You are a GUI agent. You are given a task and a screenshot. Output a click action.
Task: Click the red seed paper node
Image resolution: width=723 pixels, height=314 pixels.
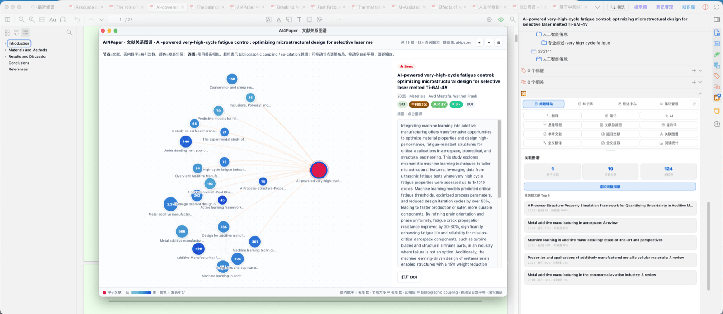(319, 170)
